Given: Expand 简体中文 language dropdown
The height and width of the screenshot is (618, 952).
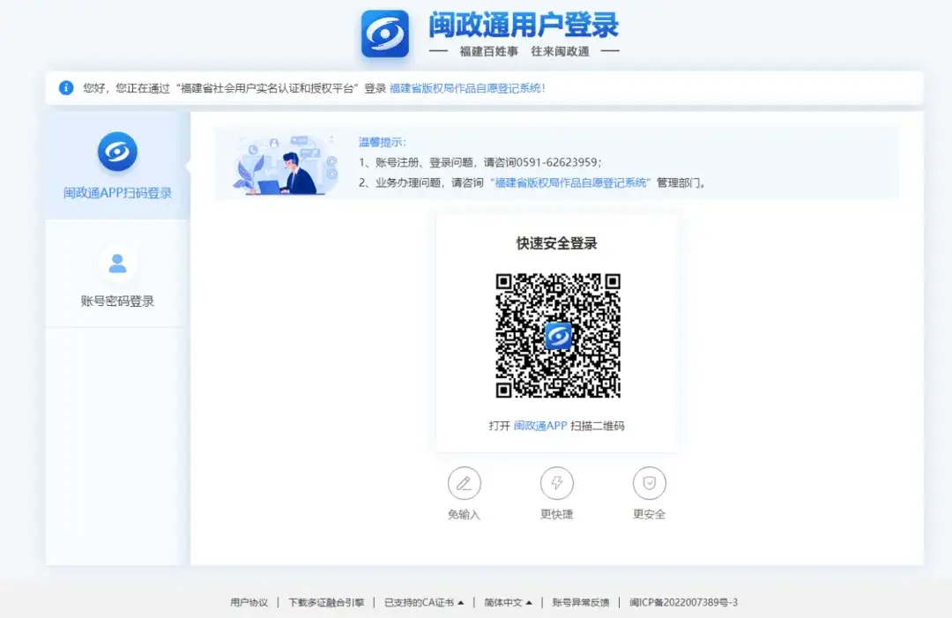Looking at the screenshot, I should click(x=508, y=602).
